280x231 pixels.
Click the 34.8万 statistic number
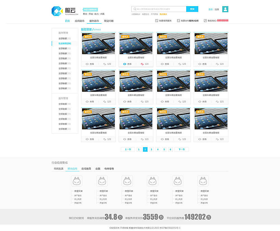[x=114, y=217]
